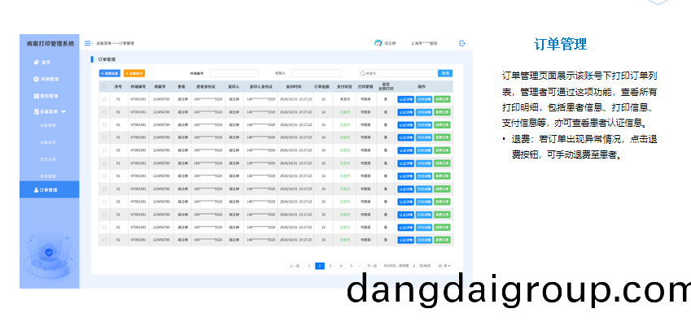The height and width of the screenshot is (326, 691).
Task: Open 日志记录 submenu item
Action: (48, 158)
